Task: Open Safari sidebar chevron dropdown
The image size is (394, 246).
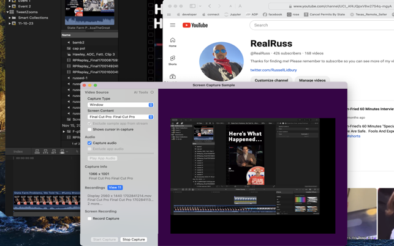Action: (200, 6)
